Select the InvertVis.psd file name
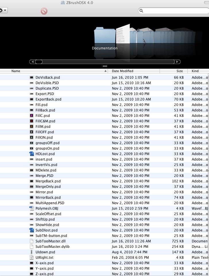The height and width of the screenshot is (276, 209). pyautogui.click(x=46, y=165)
